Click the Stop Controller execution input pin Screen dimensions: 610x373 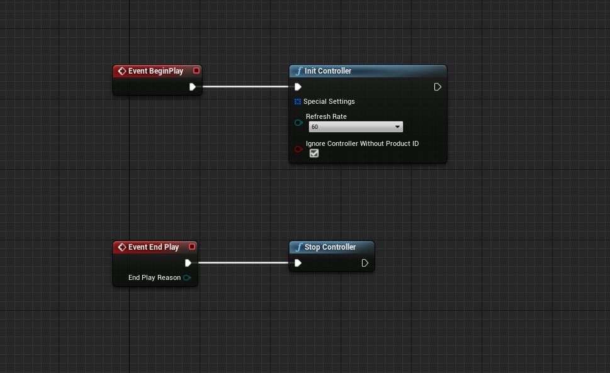298,263
